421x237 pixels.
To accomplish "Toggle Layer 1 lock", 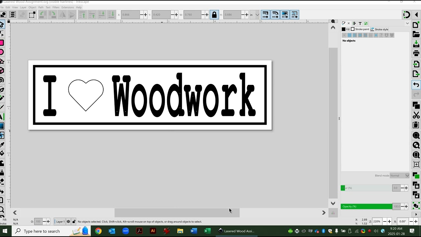I will click(x=74, y=222).
